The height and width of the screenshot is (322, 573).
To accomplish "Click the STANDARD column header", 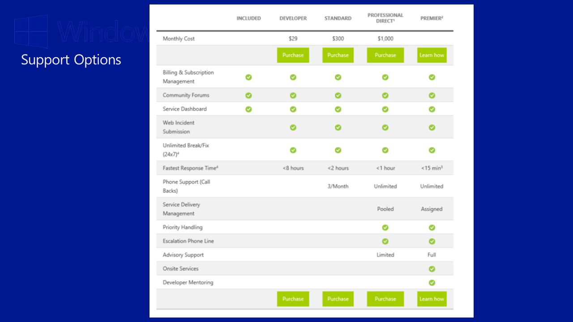I will click(338, 18).
